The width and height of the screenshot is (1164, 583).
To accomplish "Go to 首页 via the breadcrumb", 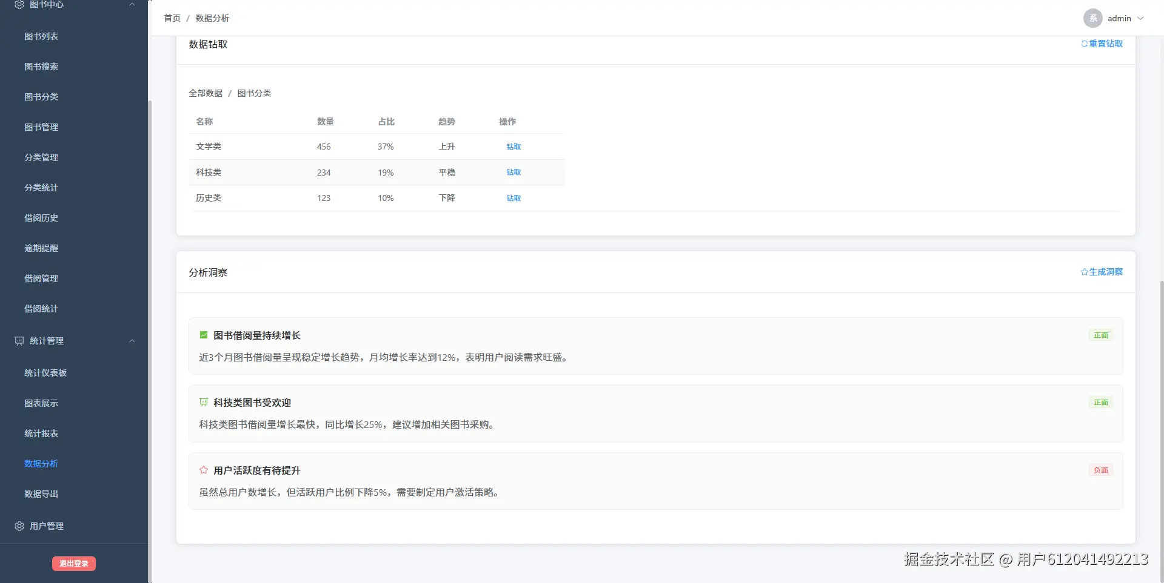I will click(x=172, y=18).
